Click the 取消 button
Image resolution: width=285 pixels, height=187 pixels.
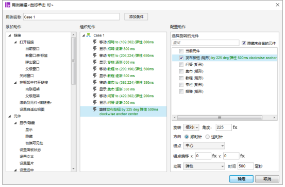click(267, 179)
